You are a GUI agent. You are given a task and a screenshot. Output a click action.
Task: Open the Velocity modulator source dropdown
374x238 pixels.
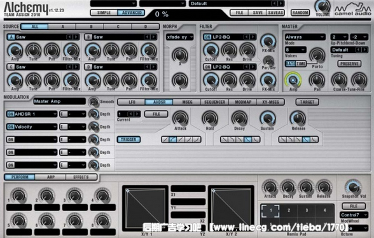point(36,127)
